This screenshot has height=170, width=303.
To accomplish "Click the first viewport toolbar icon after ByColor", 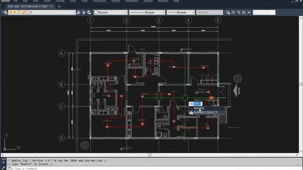I will (228, 13).
